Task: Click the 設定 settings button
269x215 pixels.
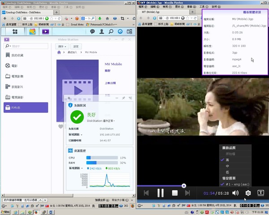Action: [76, 47]
